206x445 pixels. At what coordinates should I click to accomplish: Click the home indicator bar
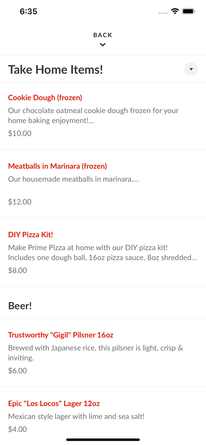pos(103,439)
